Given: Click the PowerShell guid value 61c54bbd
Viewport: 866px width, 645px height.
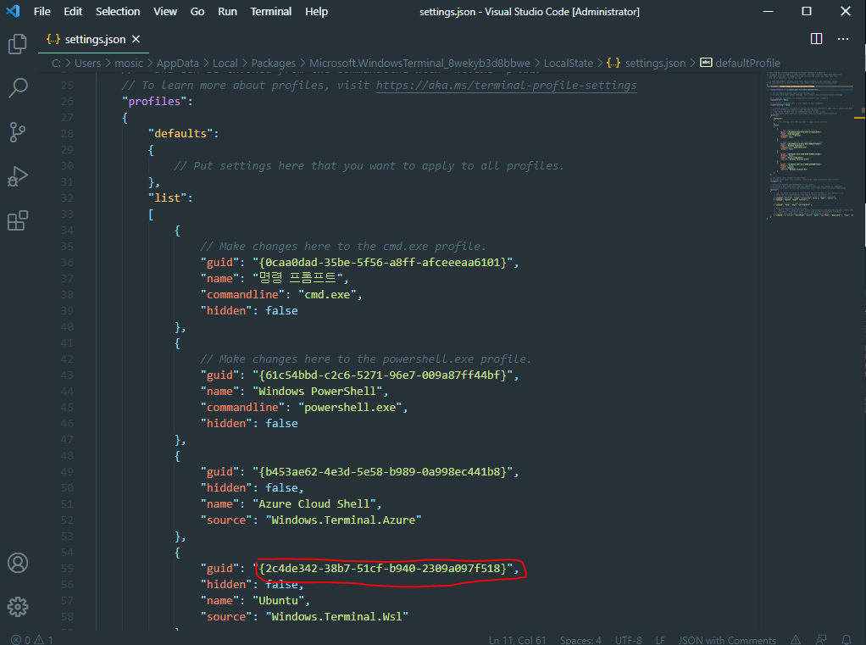Looking at the screenshot, I should click(x=383, y=375).
